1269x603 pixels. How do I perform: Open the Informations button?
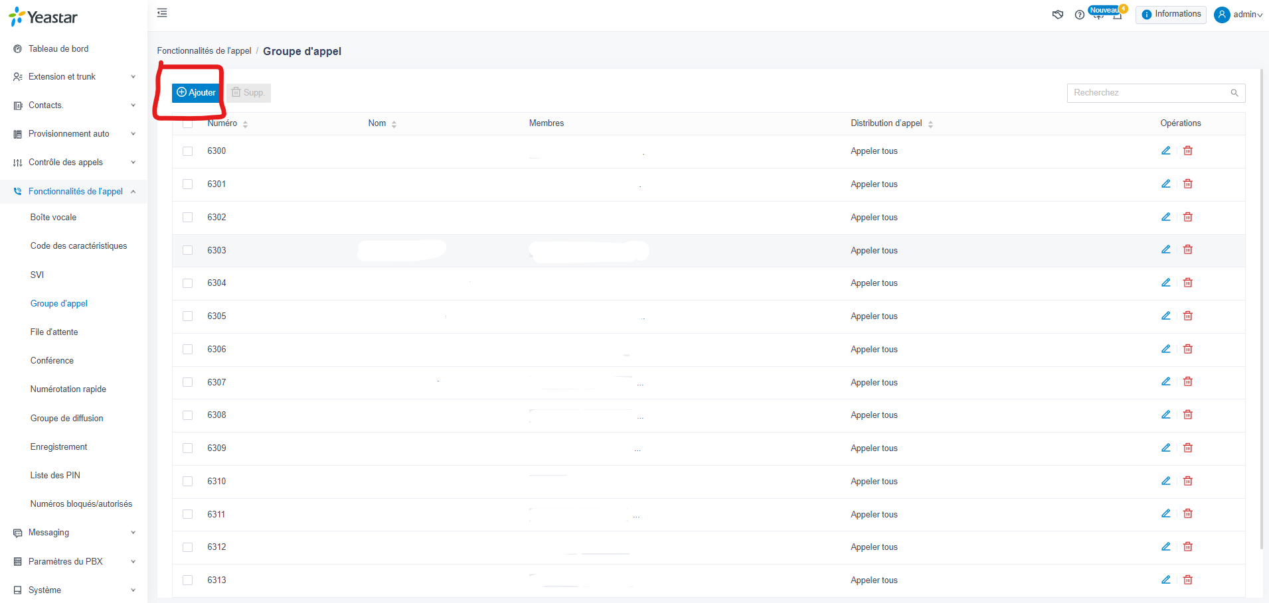(x=1171, y=15)
